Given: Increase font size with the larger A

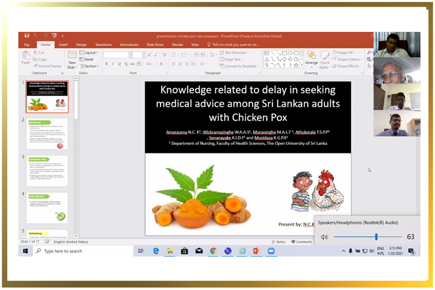Looking at the screenshot, I should pos(149,55).
